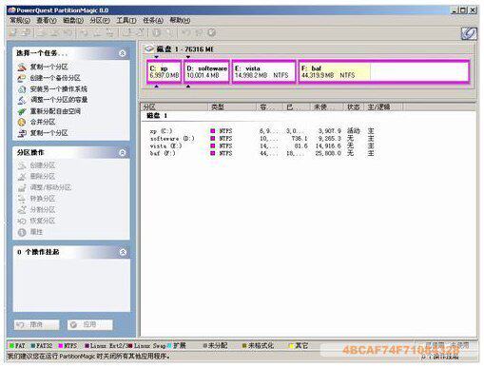Select the baf (F:) row in partition list
Image resolution: width=484 pixels, height=368 pixels.
point(262,153)
